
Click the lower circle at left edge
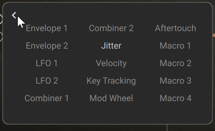1,37
